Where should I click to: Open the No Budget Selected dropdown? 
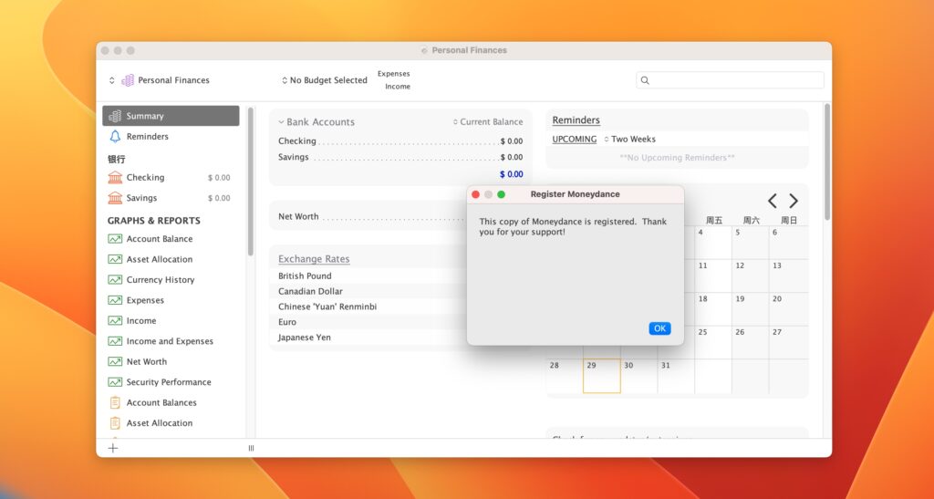[324, 80]
